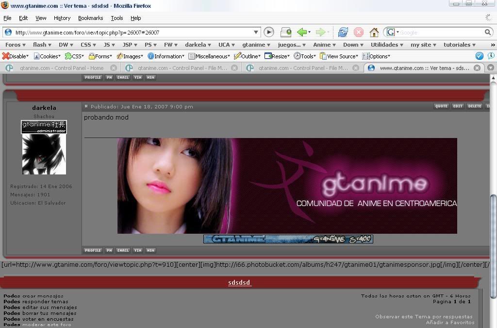Image resolution: width=497 pixels, height=328 pixels.
Task: Open the Home page icon
Action: (374, 32)
